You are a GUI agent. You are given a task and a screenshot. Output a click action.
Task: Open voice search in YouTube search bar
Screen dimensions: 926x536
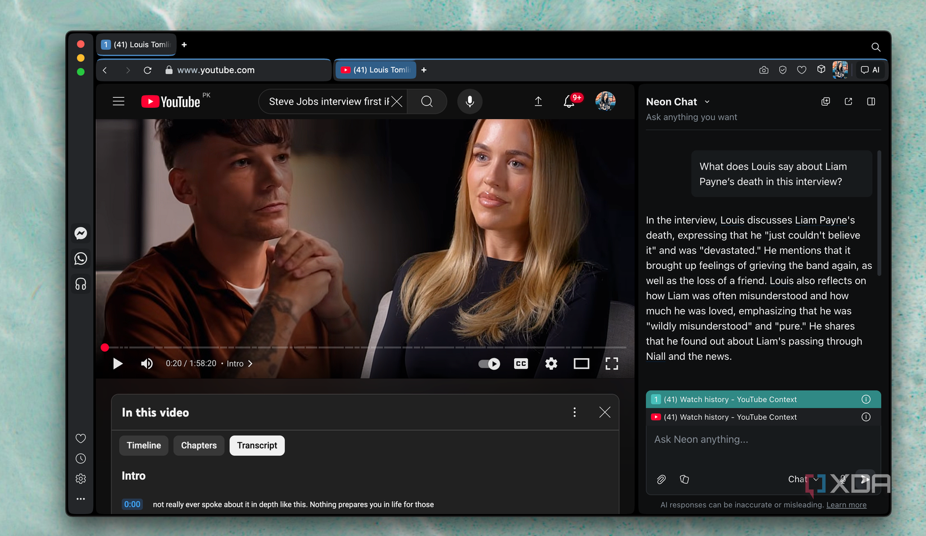coord(470,102)
